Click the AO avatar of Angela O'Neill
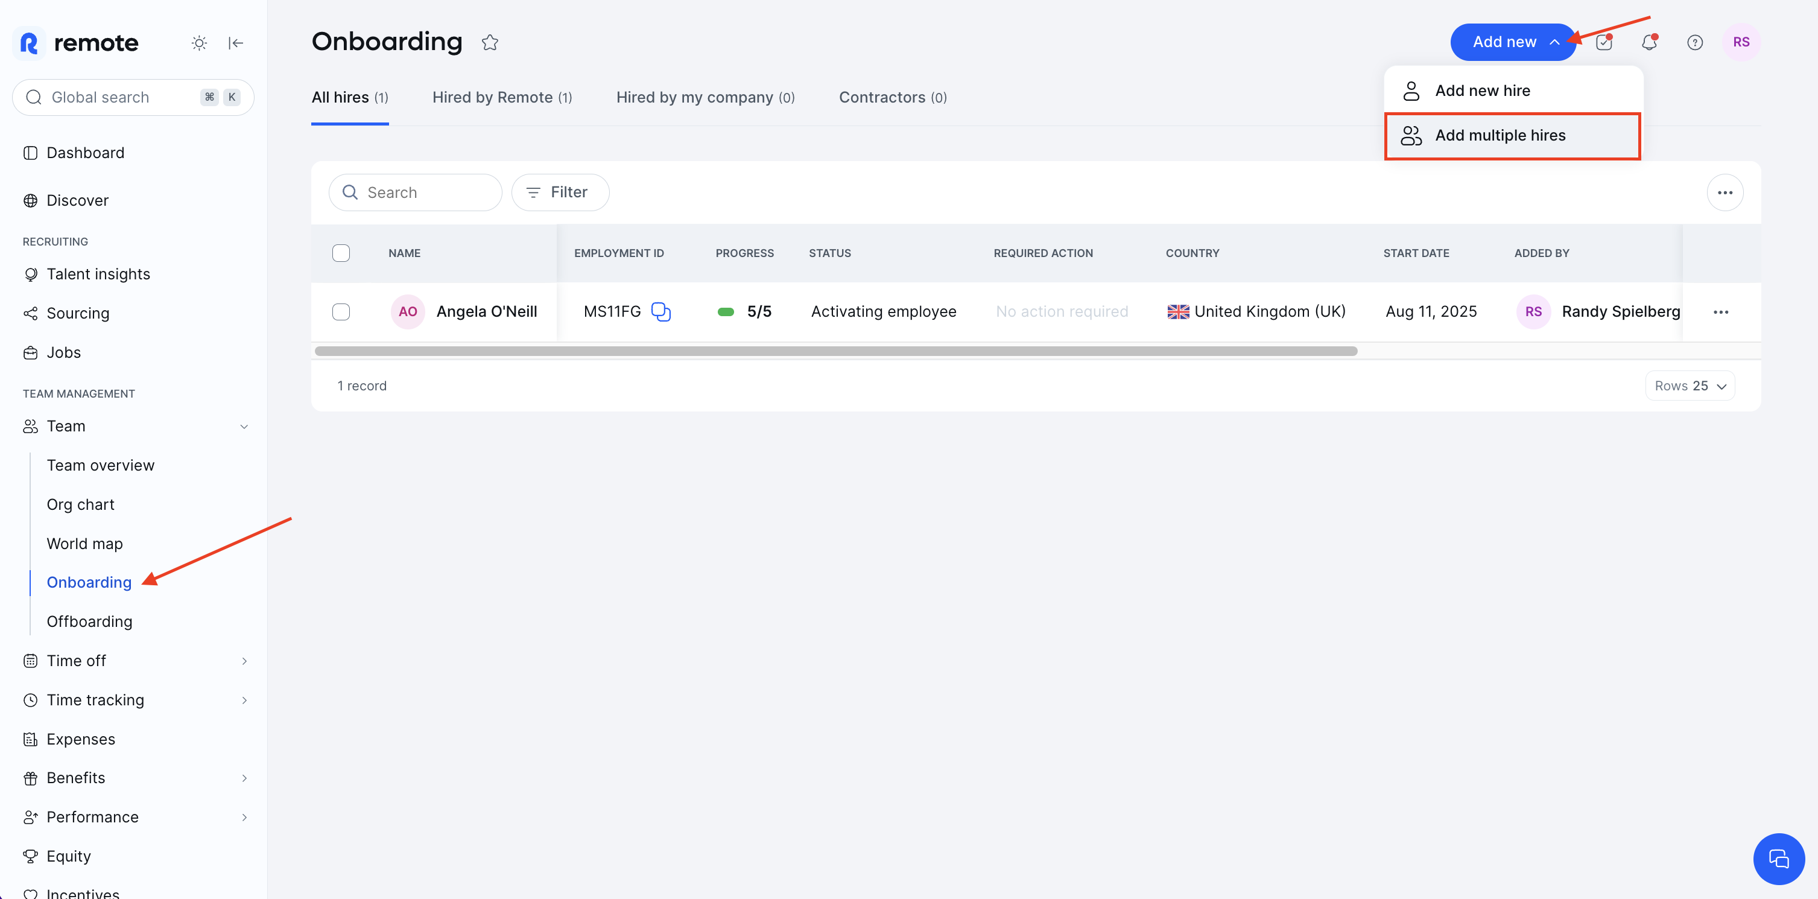Viewport: 1818px width, 899px height. pos(408,311)
